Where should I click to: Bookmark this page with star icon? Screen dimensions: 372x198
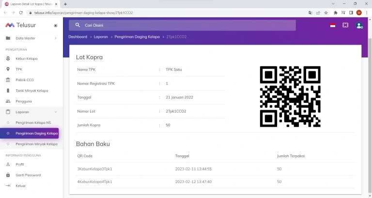(326, 13)
